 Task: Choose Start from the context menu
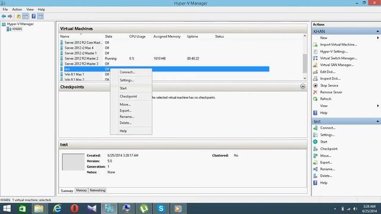131,89
